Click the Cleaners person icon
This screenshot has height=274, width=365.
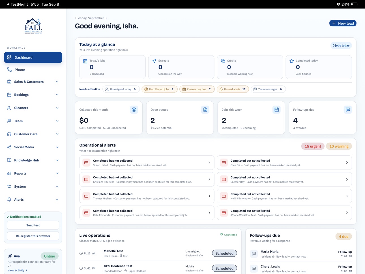pos(9,108)
